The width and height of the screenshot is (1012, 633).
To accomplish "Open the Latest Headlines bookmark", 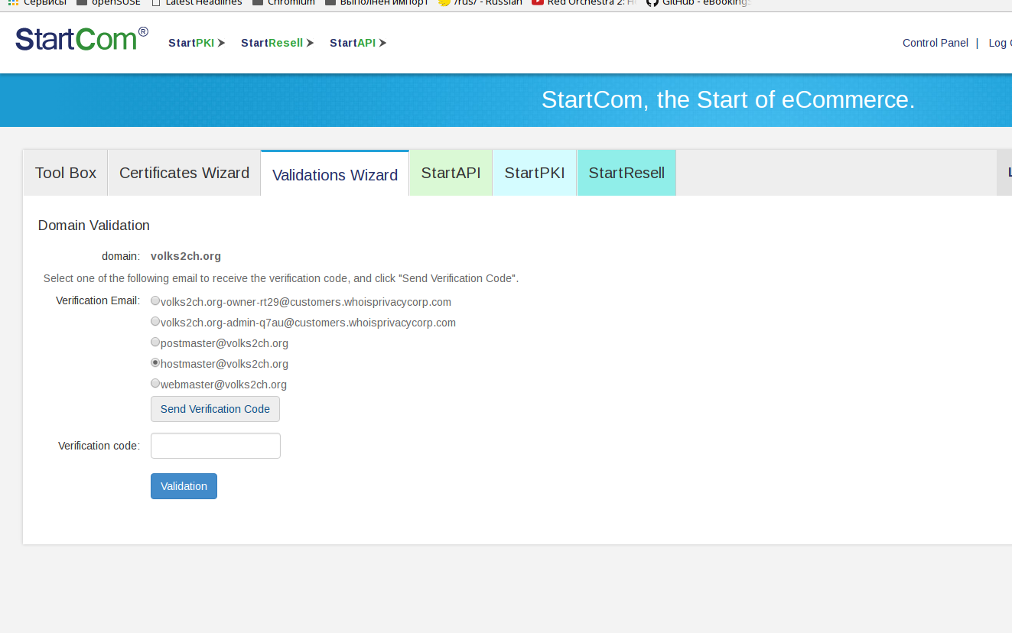I will click(197, 3).
